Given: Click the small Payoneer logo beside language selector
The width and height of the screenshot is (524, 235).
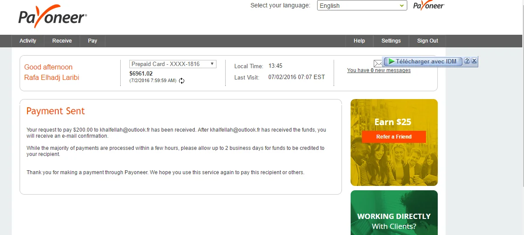Looking at the screenshot, I should [x=429, y=6].
